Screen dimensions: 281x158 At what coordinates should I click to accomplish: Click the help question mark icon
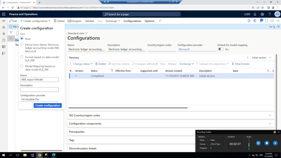[270, 14]
